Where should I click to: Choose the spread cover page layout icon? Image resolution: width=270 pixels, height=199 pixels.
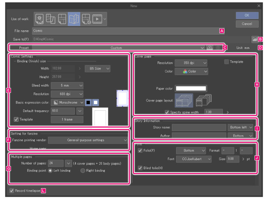(184, 101)
